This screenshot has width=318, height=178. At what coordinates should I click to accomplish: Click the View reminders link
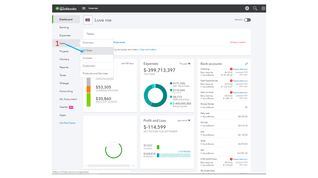coord(148,49)
